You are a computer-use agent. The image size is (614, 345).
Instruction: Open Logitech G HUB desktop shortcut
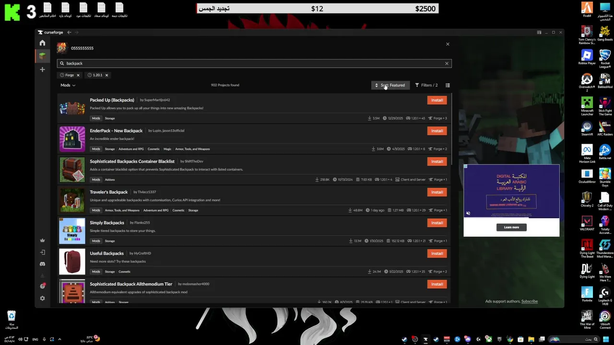605,296
